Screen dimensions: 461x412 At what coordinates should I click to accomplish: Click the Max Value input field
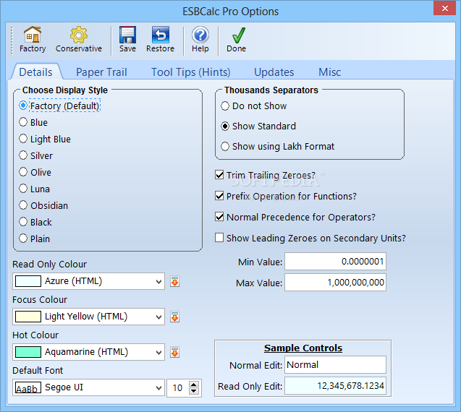point(335,283)
